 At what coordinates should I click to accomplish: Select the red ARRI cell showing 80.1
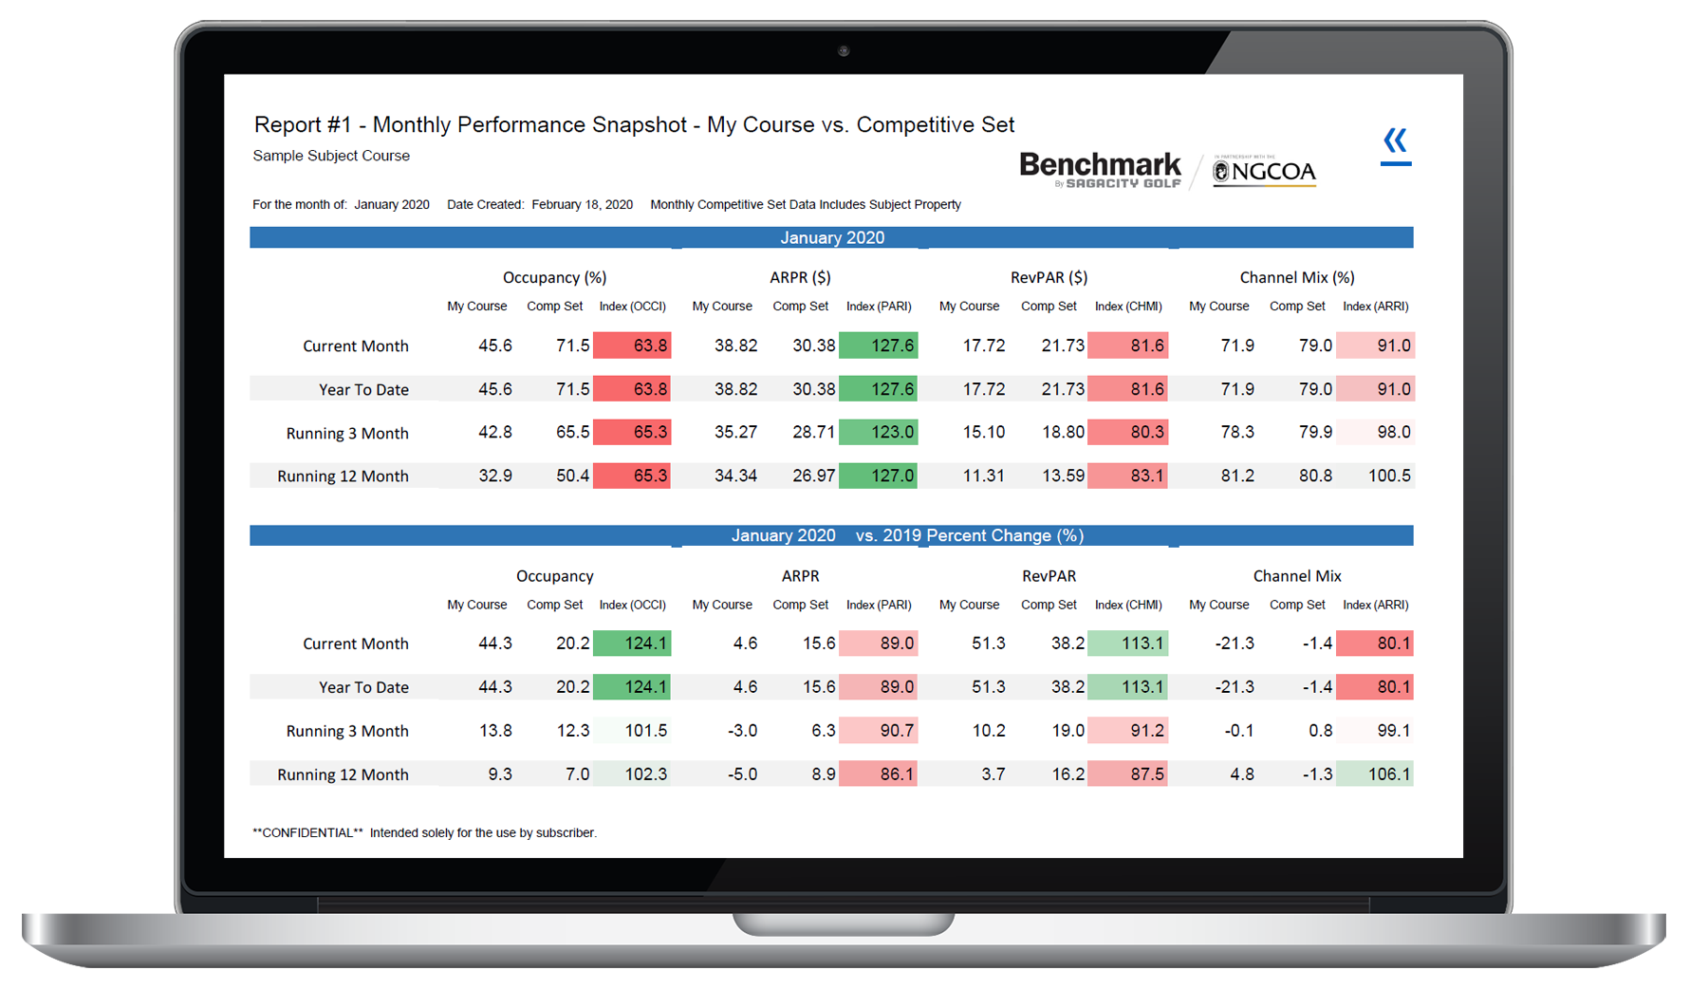pos(1375,643)
